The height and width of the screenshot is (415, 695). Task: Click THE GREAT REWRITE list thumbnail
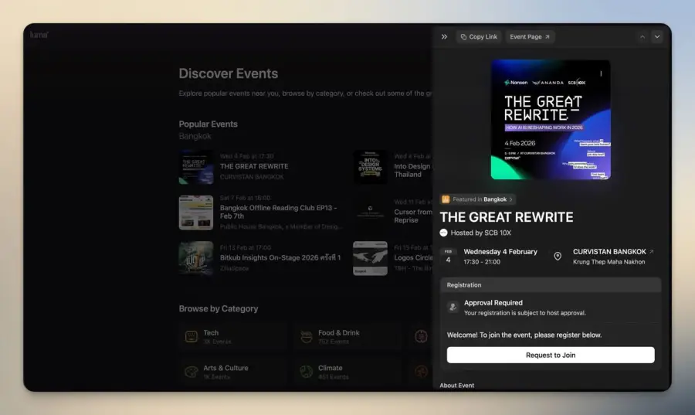click(x=196, y=167)
